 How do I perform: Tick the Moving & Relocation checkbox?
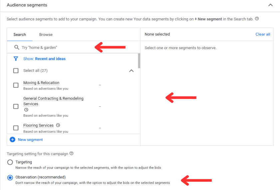pyautogui.click(x=16, y=85)
